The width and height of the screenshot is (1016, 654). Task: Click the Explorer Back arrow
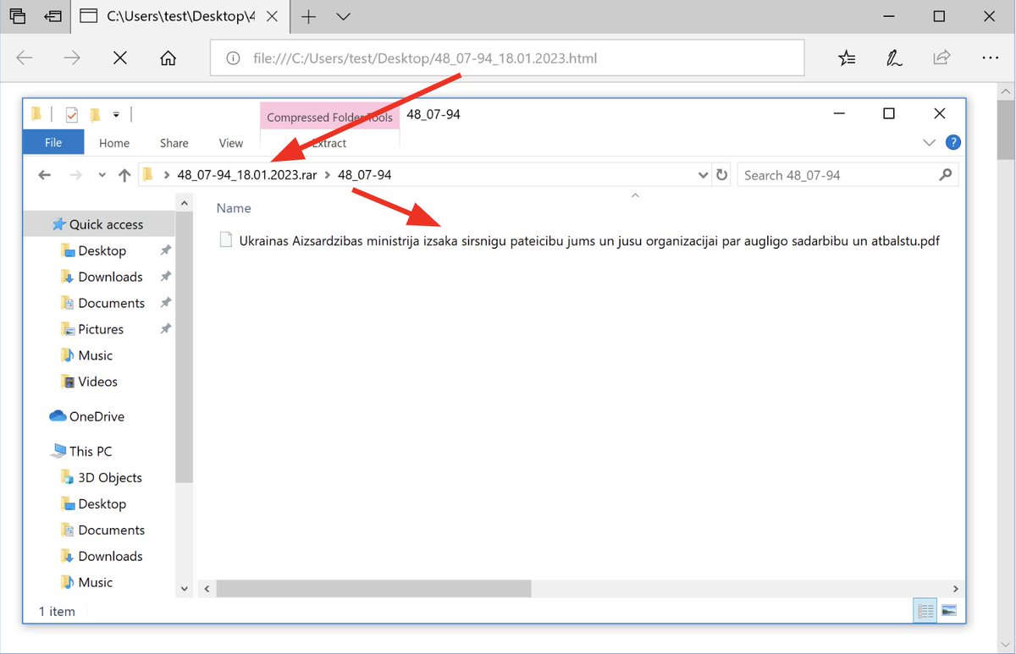tap(46, 175)
